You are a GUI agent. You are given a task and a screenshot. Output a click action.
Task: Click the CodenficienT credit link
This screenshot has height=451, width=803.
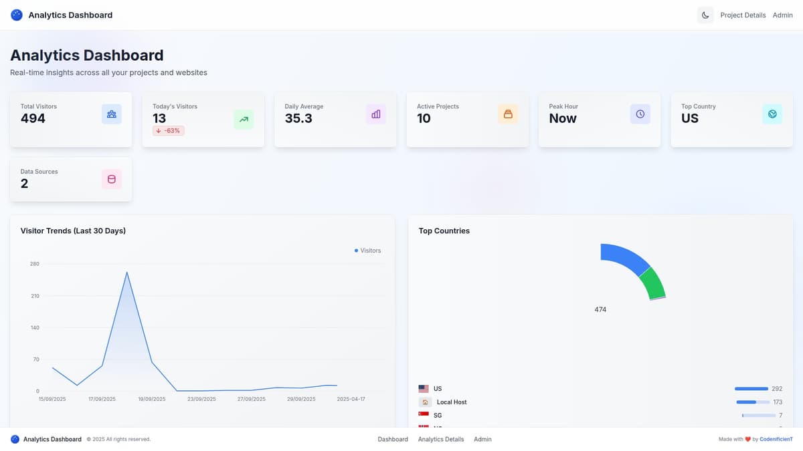pyautogui.click(x=776, y=439)
